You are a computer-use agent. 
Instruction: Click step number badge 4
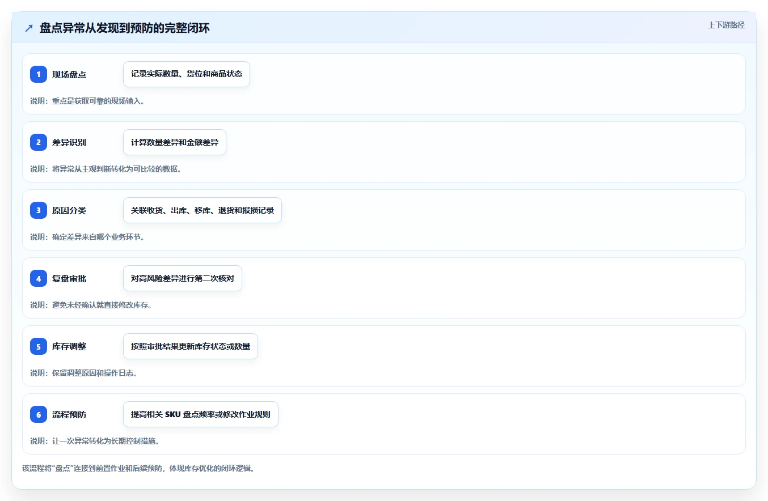tap(39, 278)
